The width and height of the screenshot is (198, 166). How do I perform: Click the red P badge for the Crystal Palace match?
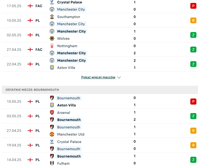[193, 6]
